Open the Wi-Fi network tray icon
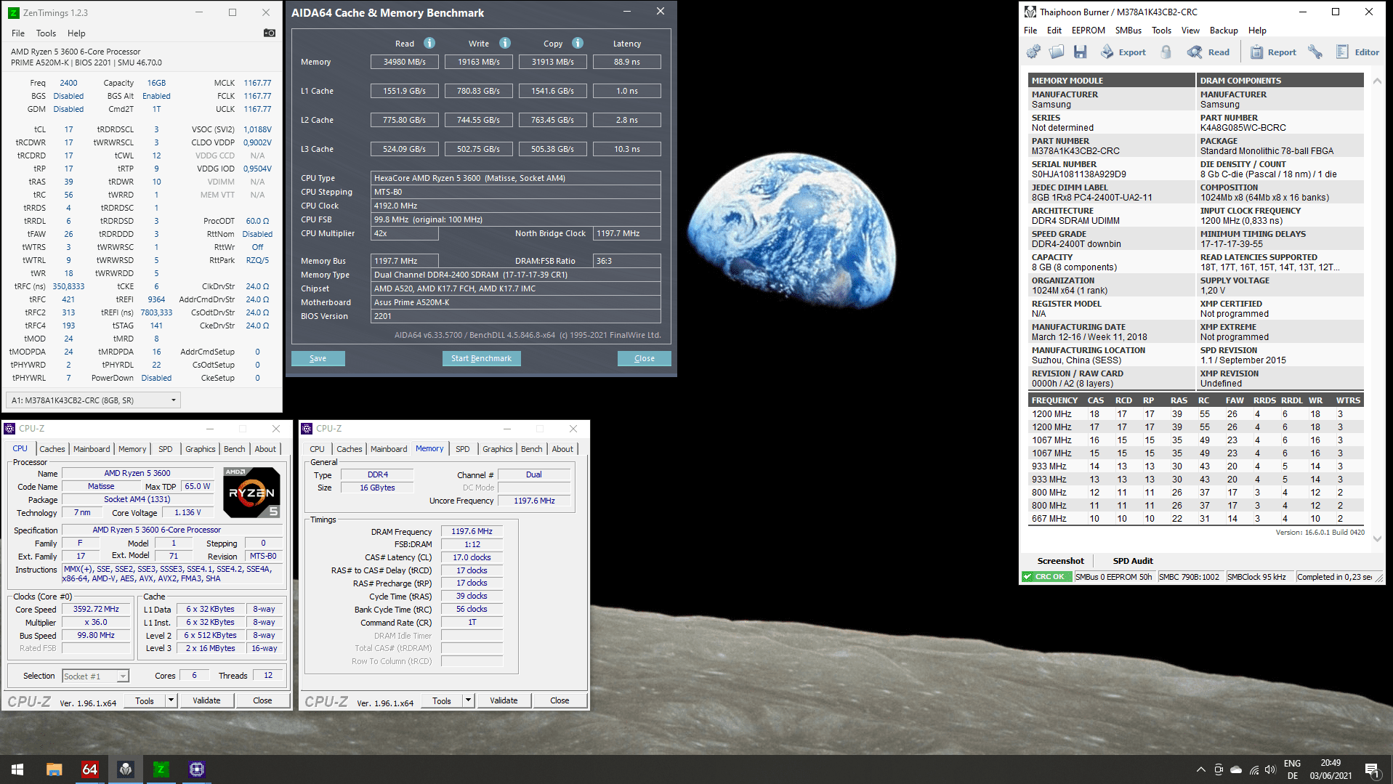 click(x=1253, y=769)
